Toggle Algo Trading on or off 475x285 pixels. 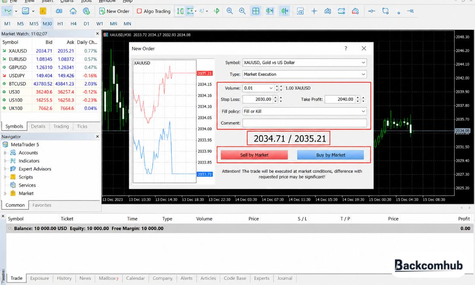(154, 11)
